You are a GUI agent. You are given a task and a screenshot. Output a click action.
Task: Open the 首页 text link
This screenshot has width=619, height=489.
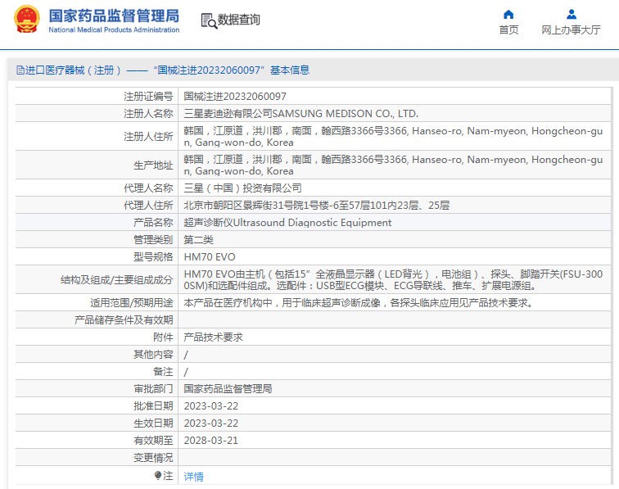(508, 30)
